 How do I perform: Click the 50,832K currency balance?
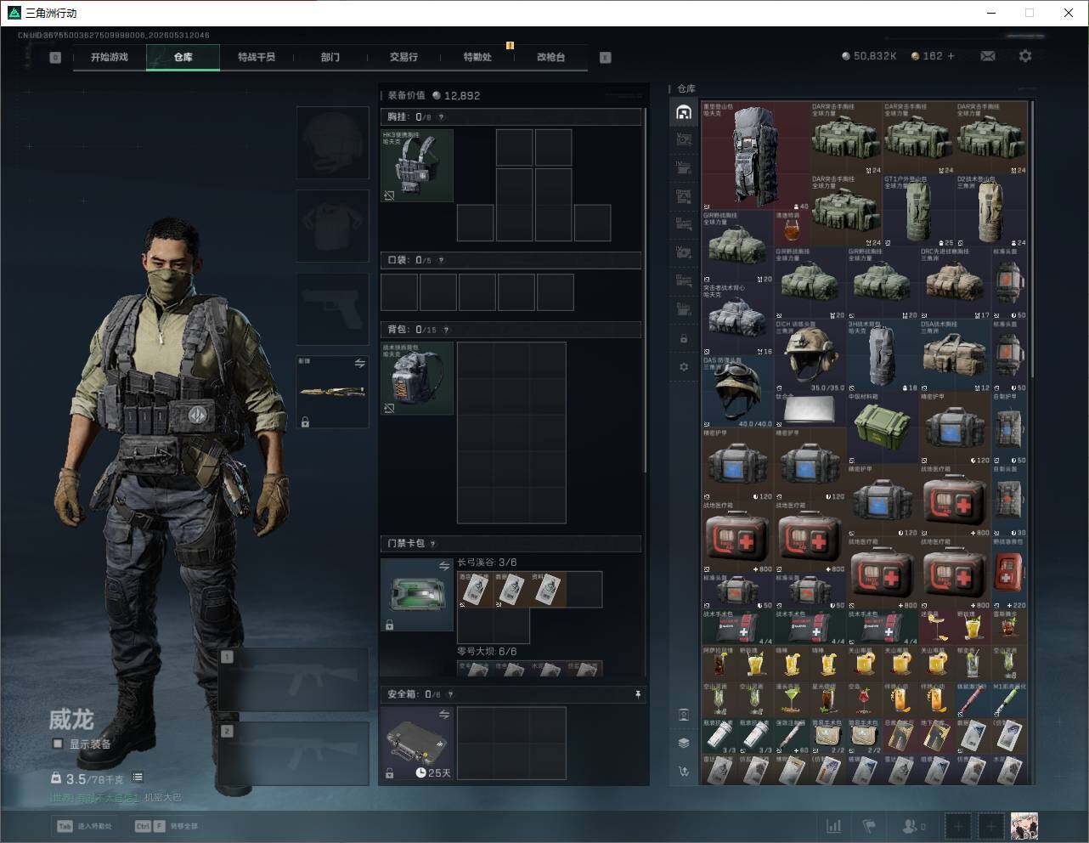pos(875,56)
